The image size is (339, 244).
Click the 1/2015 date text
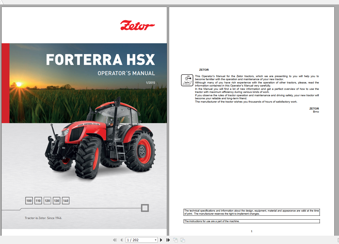[150, 83]
